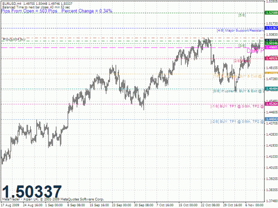Click the 1.50830 price scale value

272,35
